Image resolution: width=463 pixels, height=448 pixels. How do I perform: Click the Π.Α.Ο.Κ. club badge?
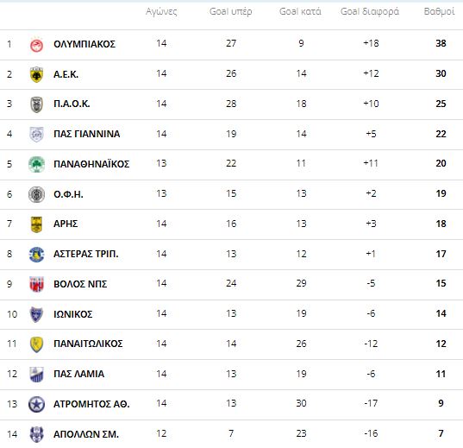[x=36, y=104]
